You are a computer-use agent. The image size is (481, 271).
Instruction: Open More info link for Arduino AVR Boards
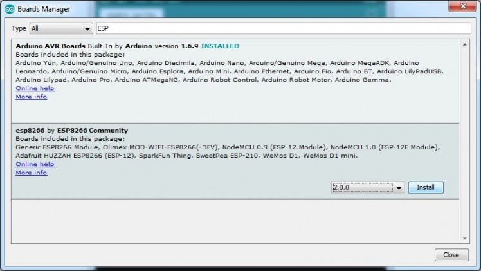[32, 97]
